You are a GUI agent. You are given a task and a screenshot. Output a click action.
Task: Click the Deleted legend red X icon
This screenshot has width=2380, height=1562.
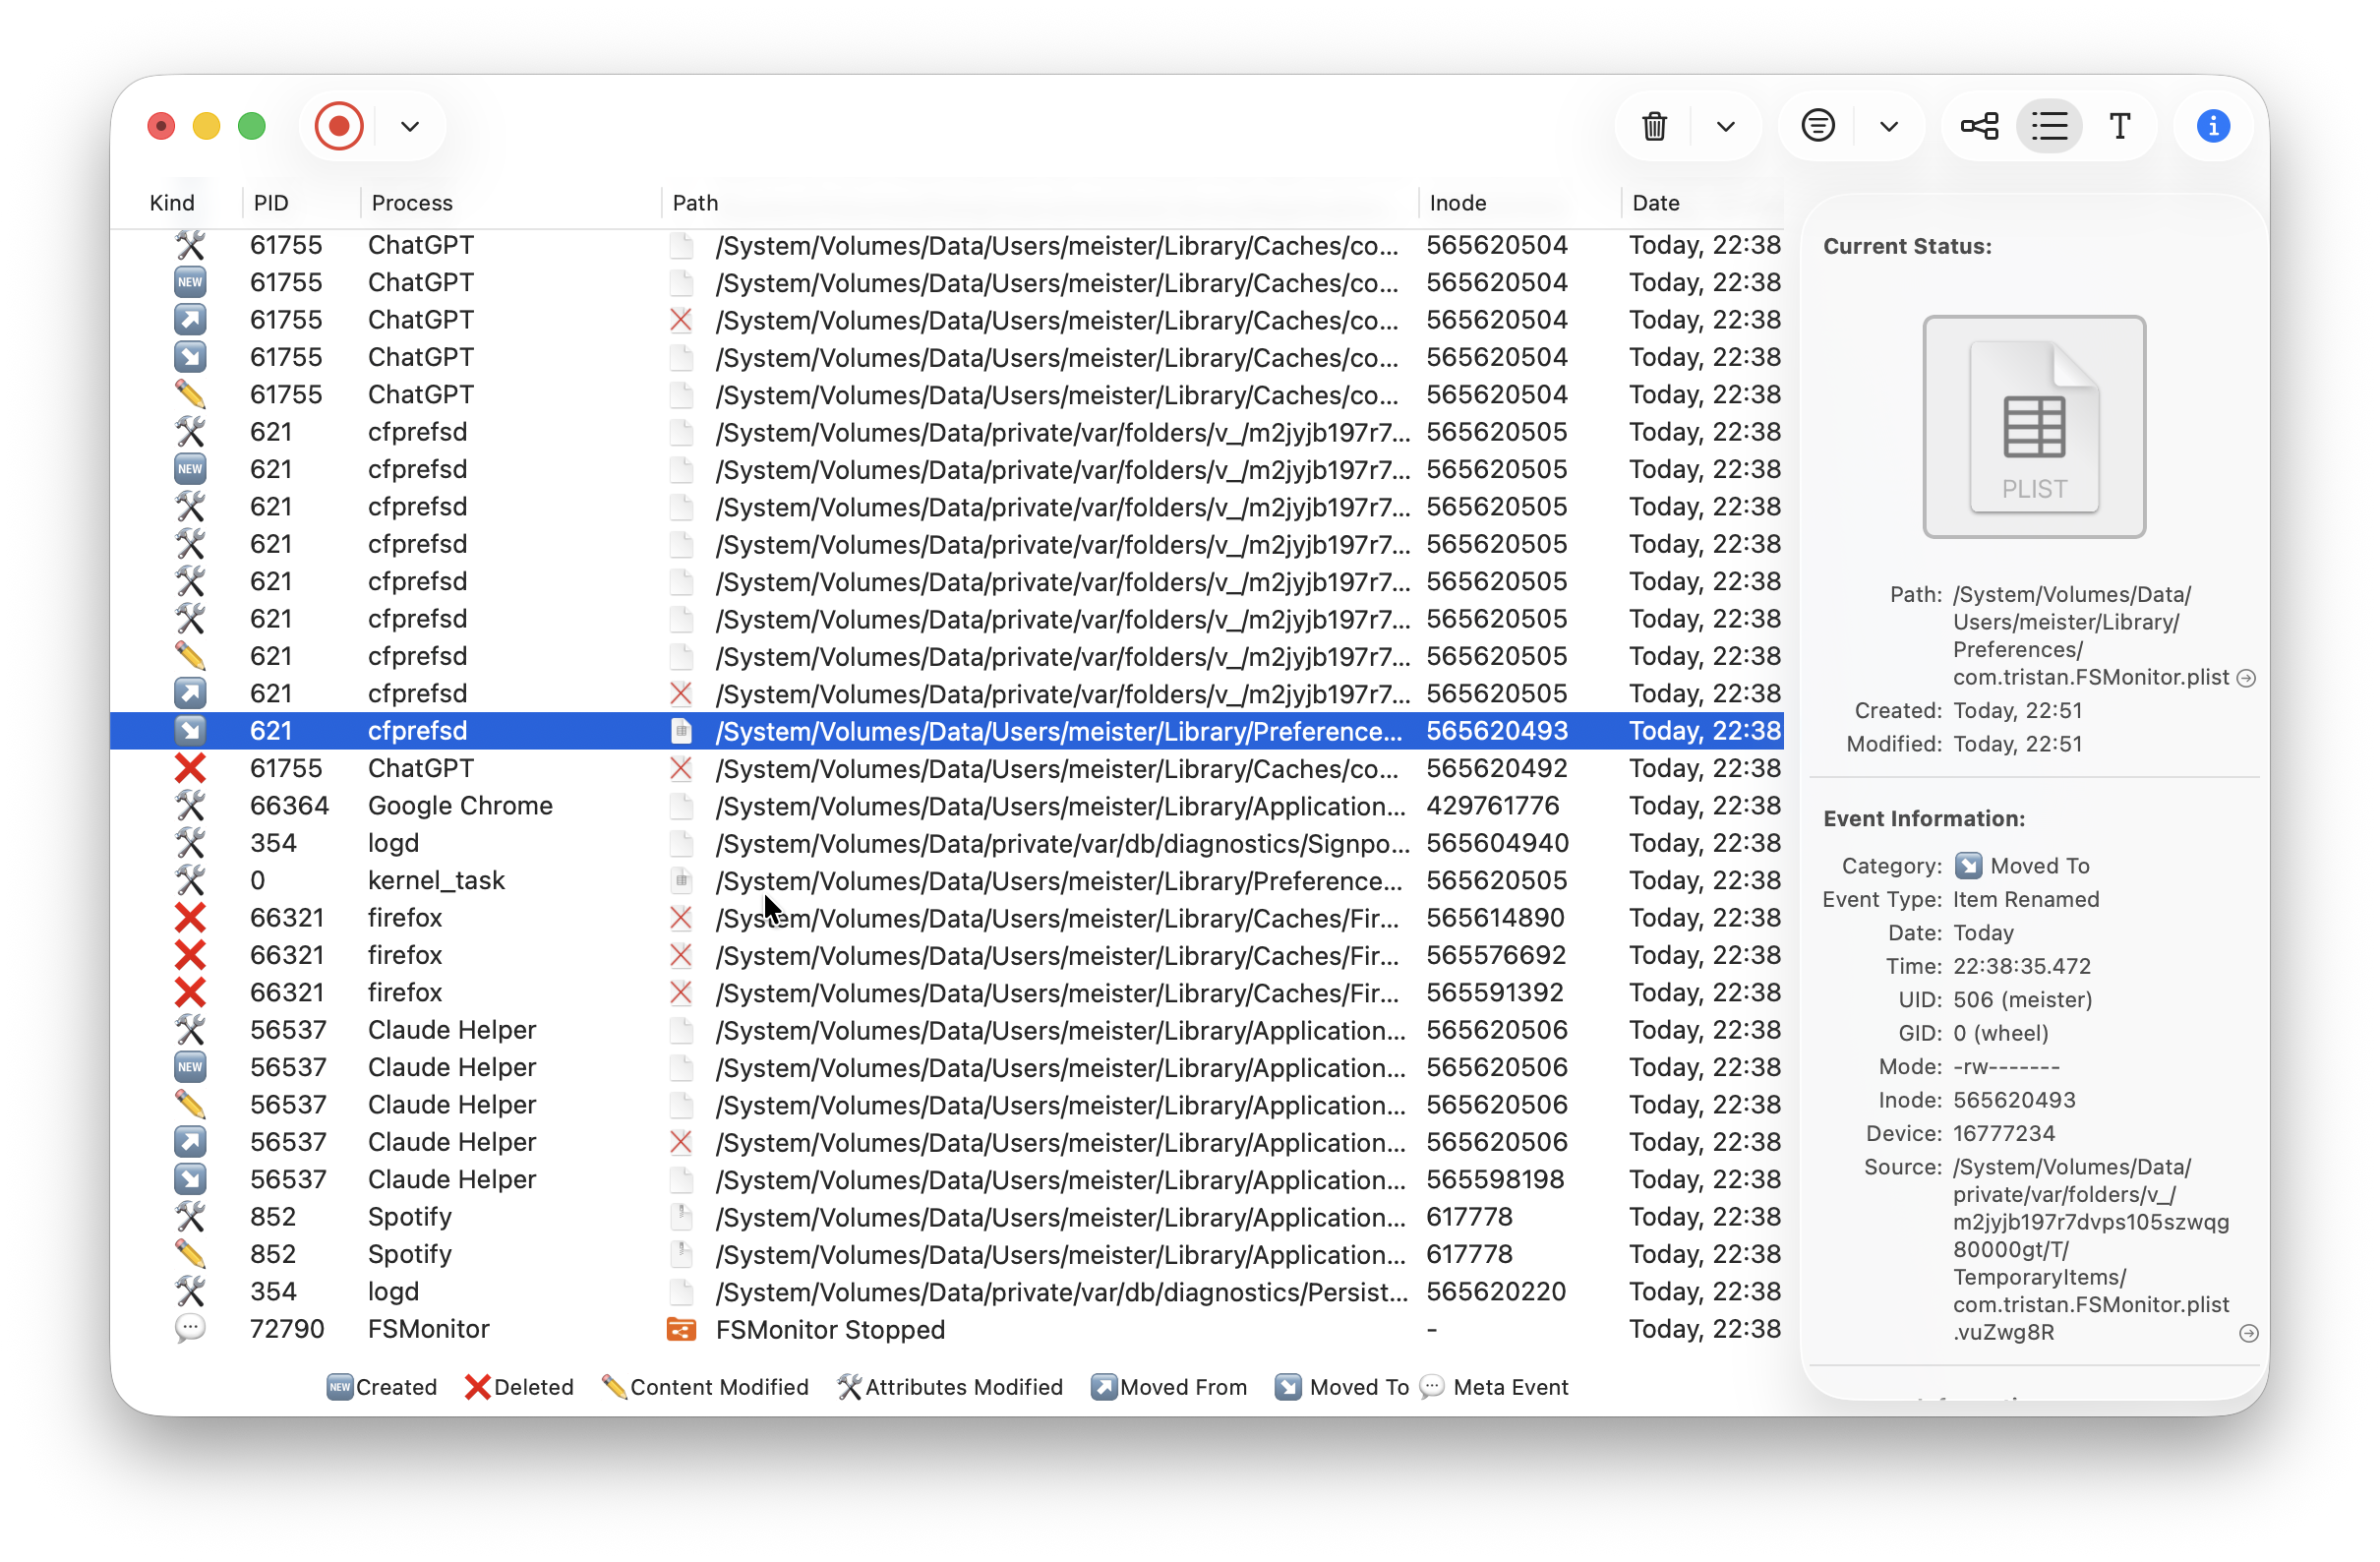[477, 1387]
